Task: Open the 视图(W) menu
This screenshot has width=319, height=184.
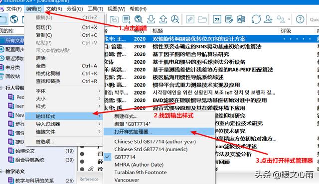Action: (x=116, y=9)
